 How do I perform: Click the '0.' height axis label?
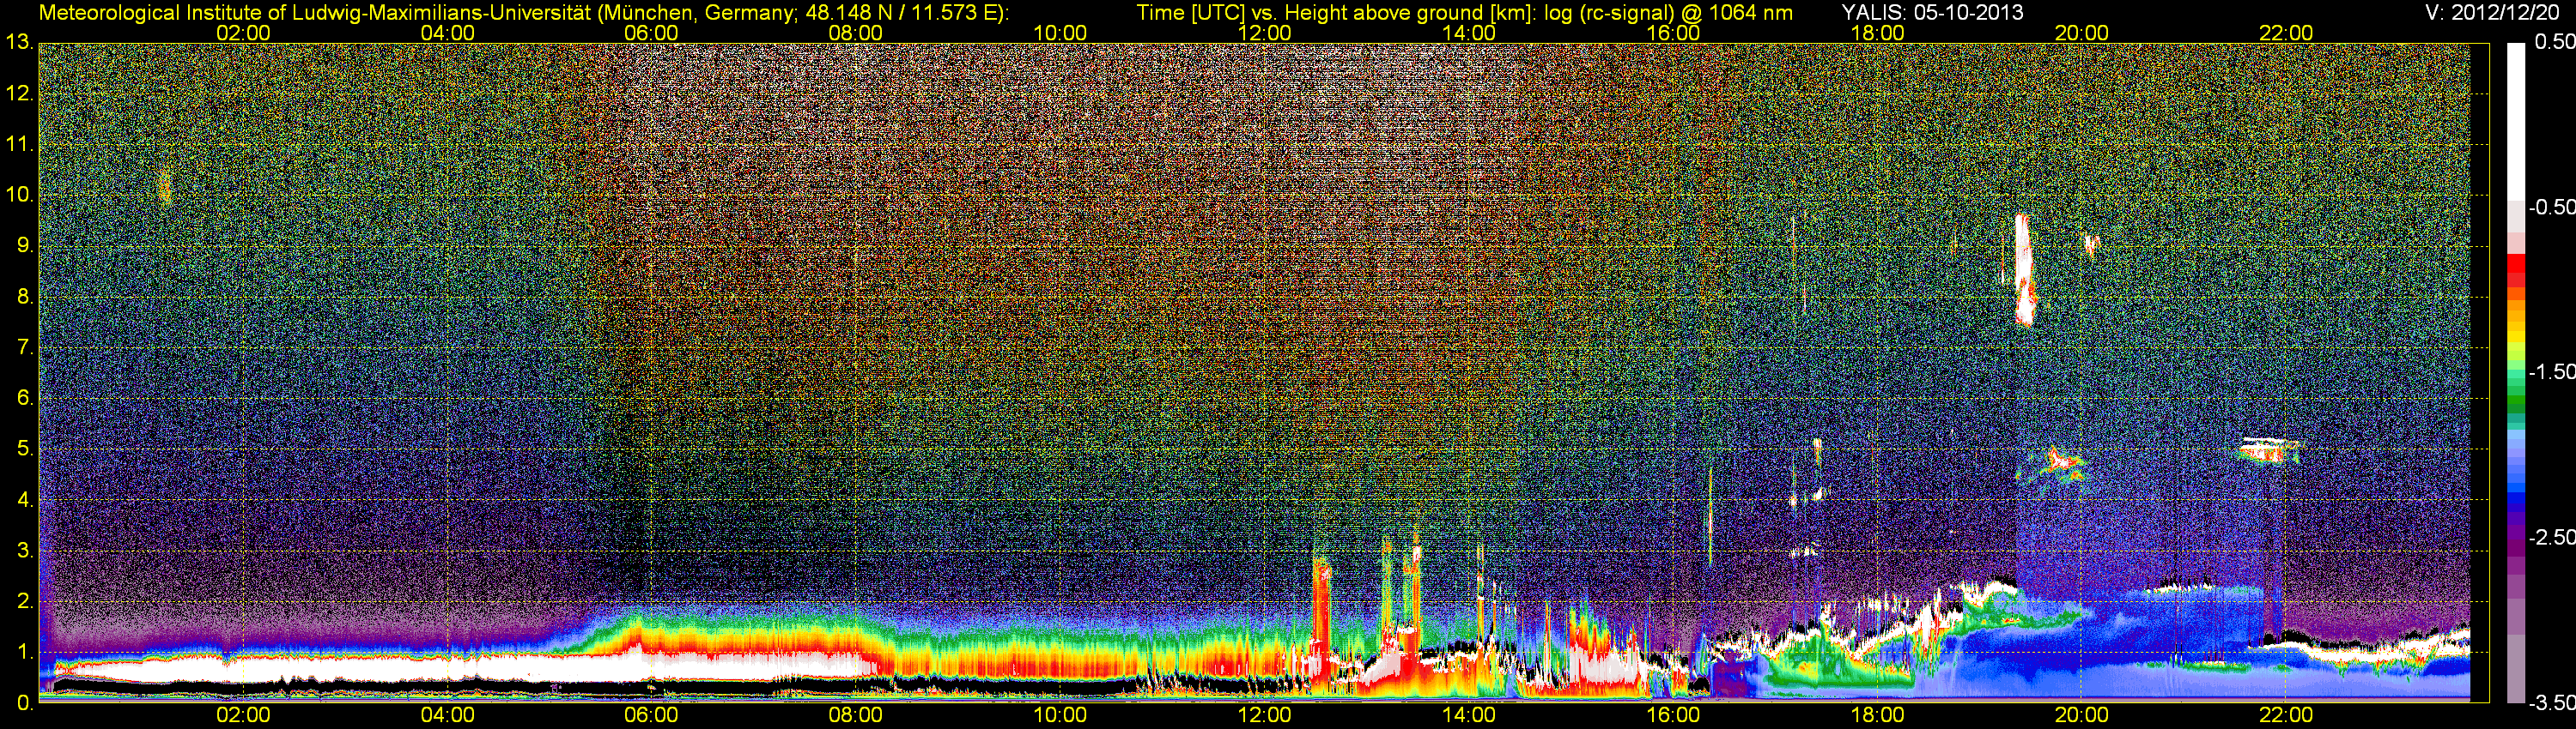24,703
